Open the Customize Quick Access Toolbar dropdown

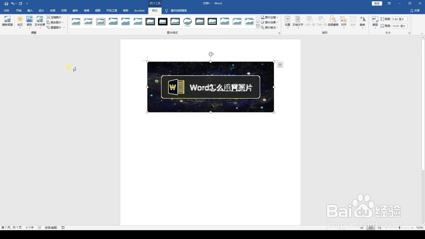(27, 3)
